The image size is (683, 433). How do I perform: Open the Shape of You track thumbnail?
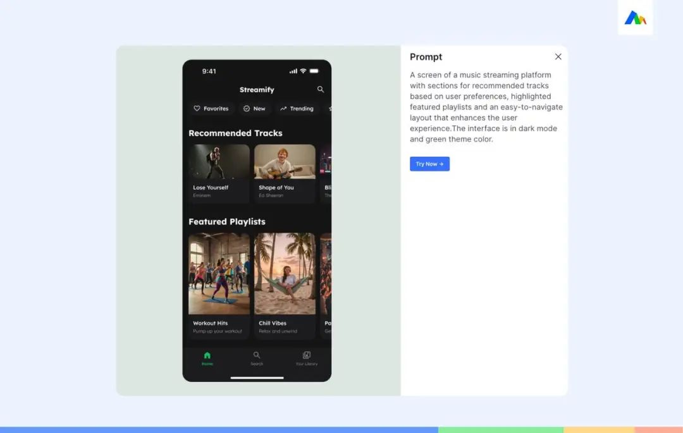[x=285, y=161]
